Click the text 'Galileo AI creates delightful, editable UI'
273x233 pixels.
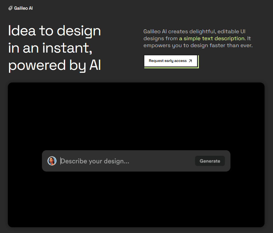194,31
